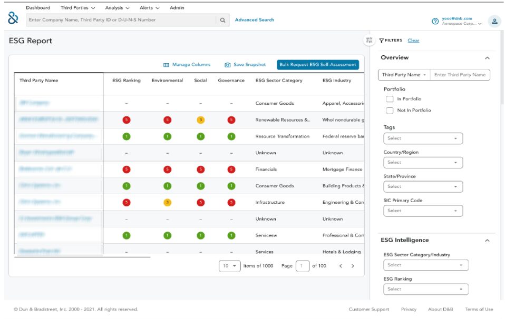Open the ESG Ranking filter dropdown
The width and height of the screenshot is (505, 319).
pyautogui.click(x=426, y=289)
